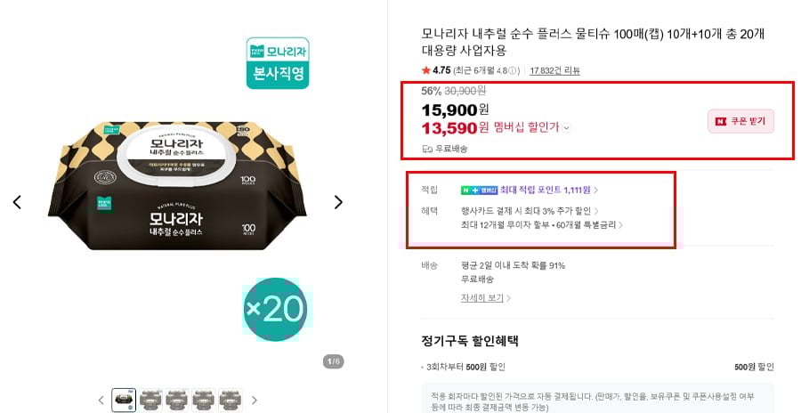Select the first product thumbnail

pyautogui.click(x=124, y=400)
